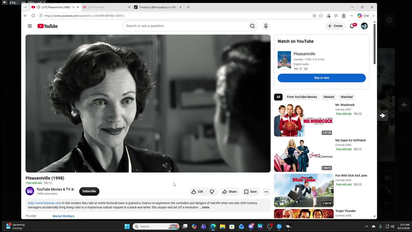Start voice search with the microphone
Screen dimensions: 412x232
(266, 26)
